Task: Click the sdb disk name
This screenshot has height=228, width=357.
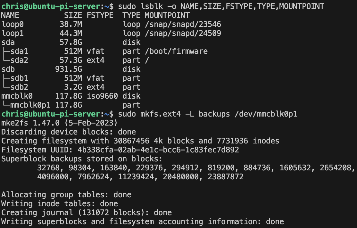Action: click(x=8, y=69)
